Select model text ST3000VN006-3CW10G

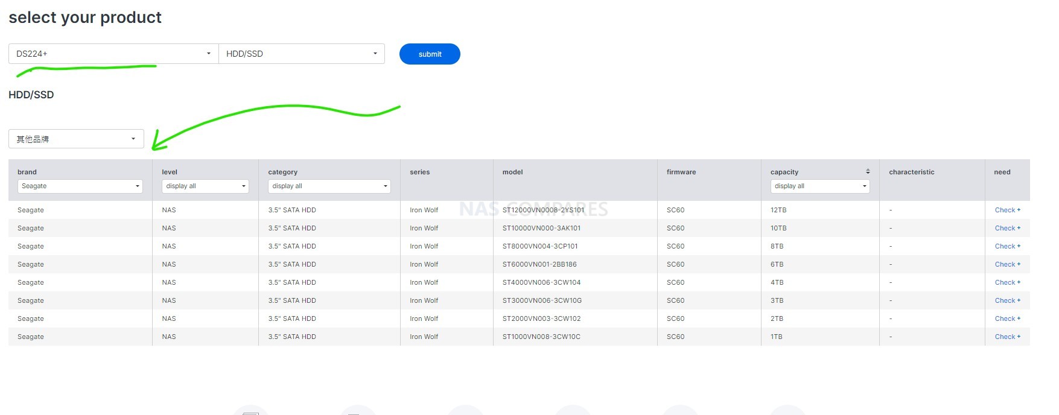[542, 300]
